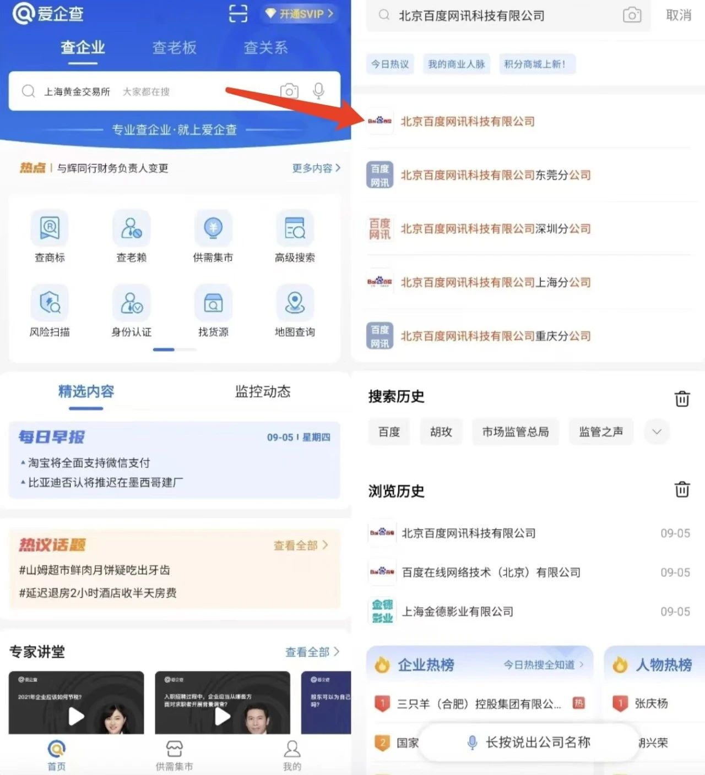Click 查看全部 in 热议话题 section
Viewport: 705px width, 775px height.
tap(301, 545)
